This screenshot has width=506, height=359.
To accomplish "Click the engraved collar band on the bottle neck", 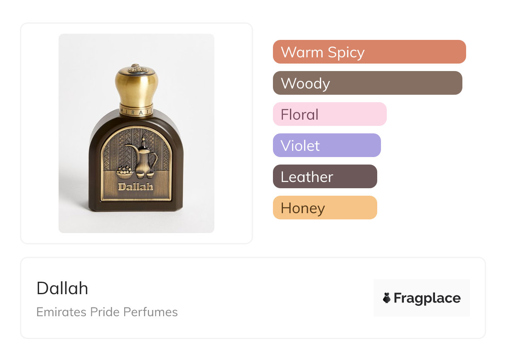I will point(136,109).
